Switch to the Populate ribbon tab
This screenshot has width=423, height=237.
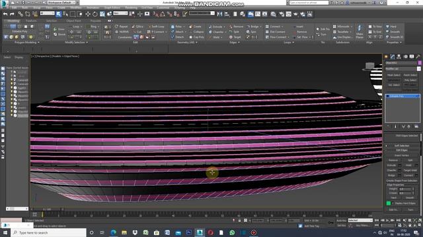click(x=95, y=20)
